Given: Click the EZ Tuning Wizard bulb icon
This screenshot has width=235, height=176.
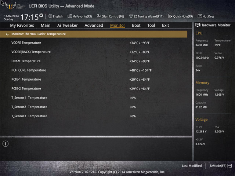Looking at the screenshot, I should pos(131,16).
